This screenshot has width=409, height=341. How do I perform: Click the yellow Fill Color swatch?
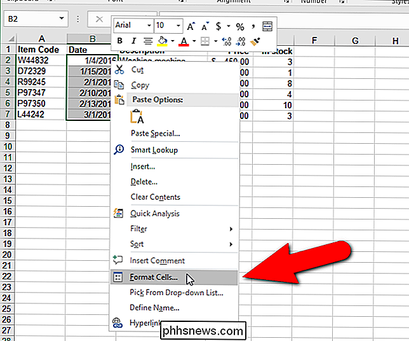162,42
